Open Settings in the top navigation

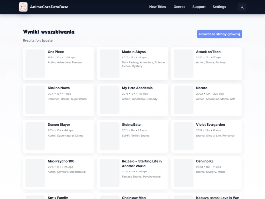219,7
